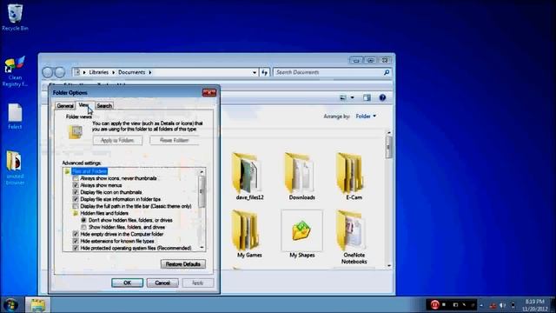The height and width of the screenshot is (313, 556).
Task: Click the Reset Folders button
Action: (174, 140)
